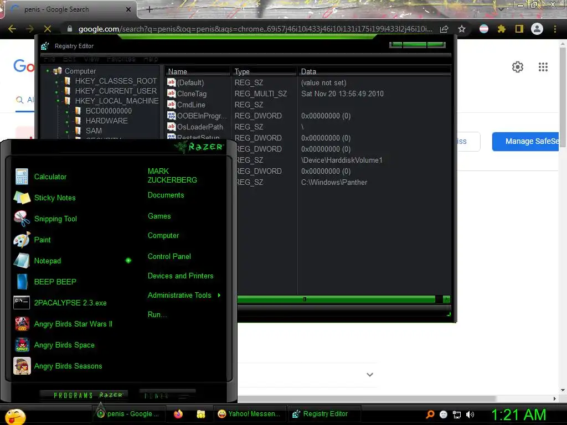Open the Snipping Tool scissors icon
The width and height of the screenshot is (567, 425).
pyautogui.click(x=22, y=219)
